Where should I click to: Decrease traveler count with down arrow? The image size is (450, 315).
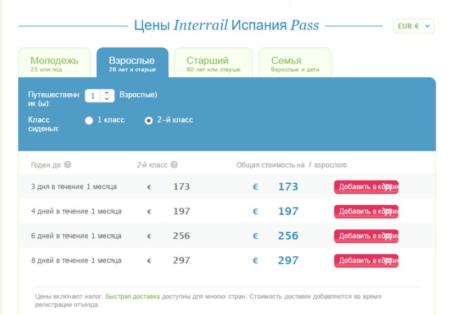[x=107, y=99]
